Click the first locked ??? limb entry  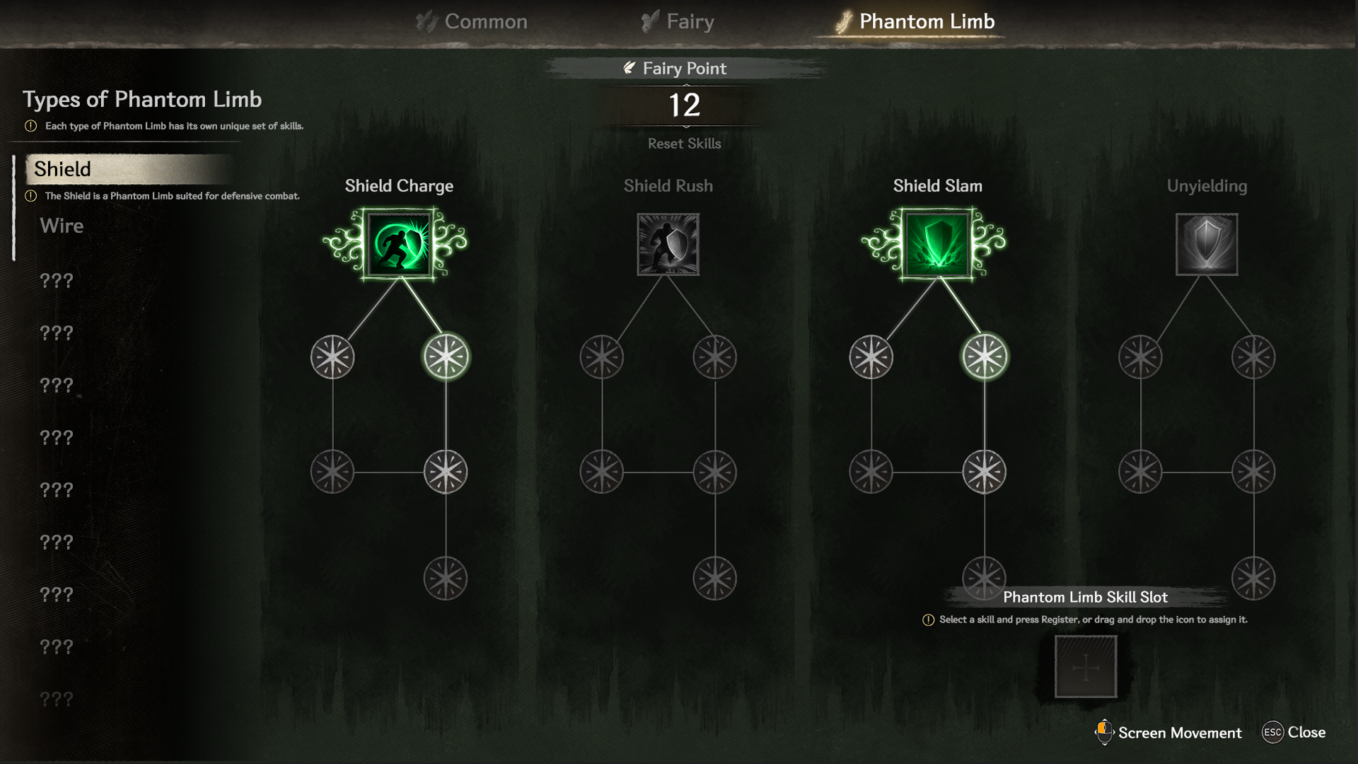coord(57,281)
